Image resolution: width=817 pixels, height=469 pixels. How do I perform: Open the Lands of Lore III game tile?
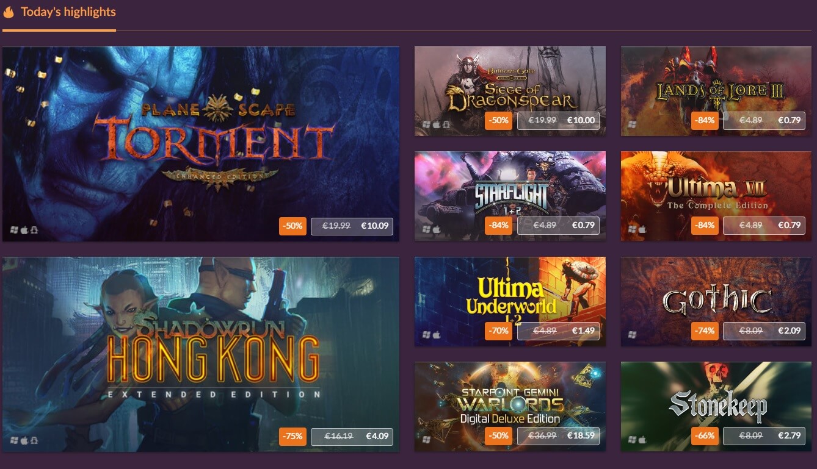coord(716,91)
